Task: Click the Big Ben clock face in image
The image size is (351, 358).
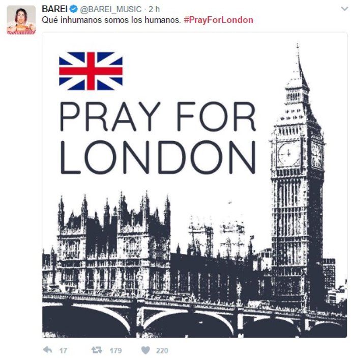Action: [x=288, y=154]
